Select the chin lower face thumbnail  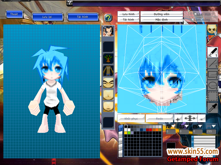[108, 107]
